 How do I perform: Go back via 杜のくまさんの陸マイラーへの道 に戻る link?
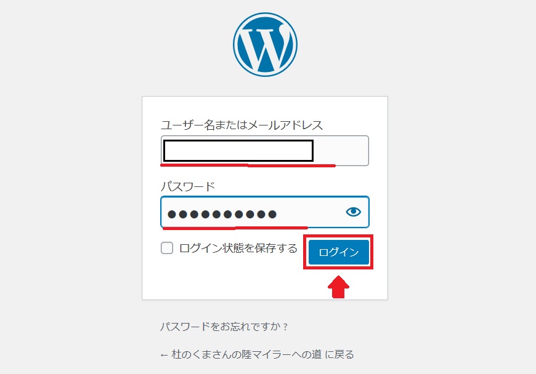click(x=257, y=354)
